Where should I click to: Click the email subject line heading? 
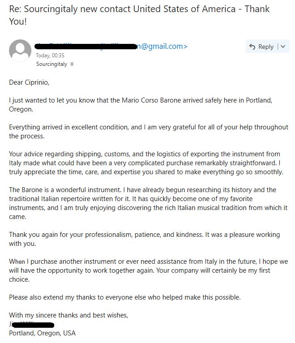click(x=139, y=15)
